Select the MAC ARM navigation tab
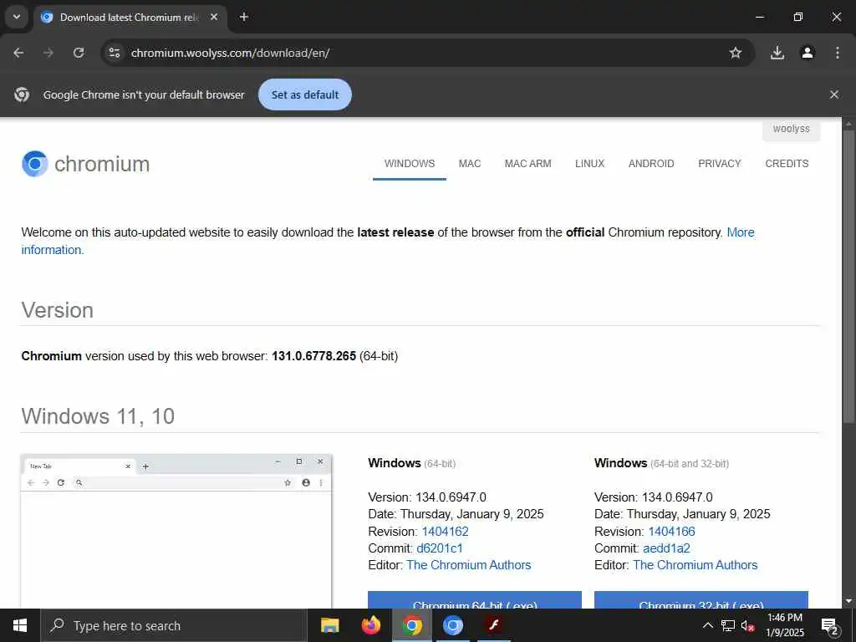 point(528,164)
